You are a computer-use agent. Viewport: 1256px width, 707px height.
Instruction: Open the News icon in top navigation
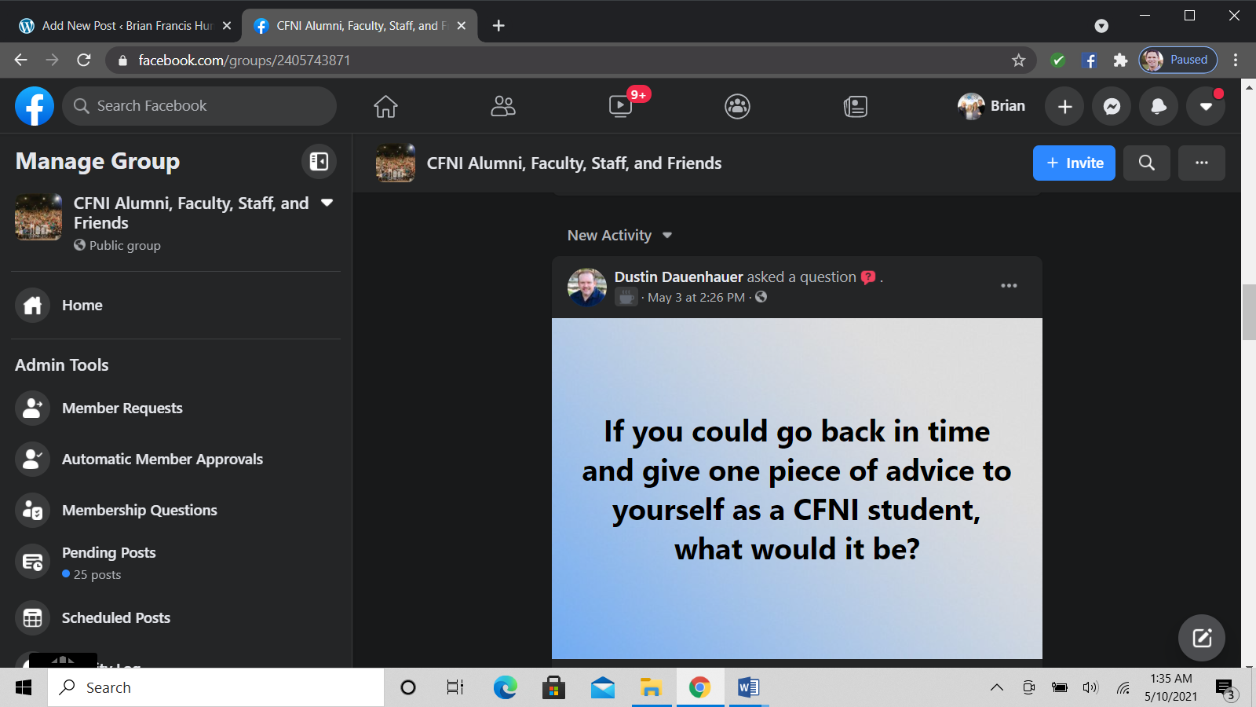point(855,106)
